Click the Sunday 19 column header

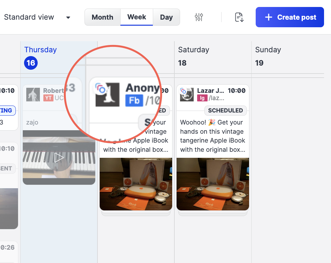(268, 56)
